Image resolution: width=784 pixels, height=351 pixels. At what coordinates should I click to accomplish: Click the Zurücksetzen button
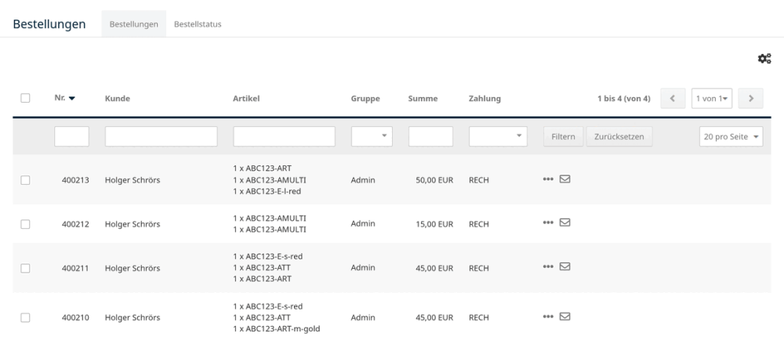click(x=619, y=136)
